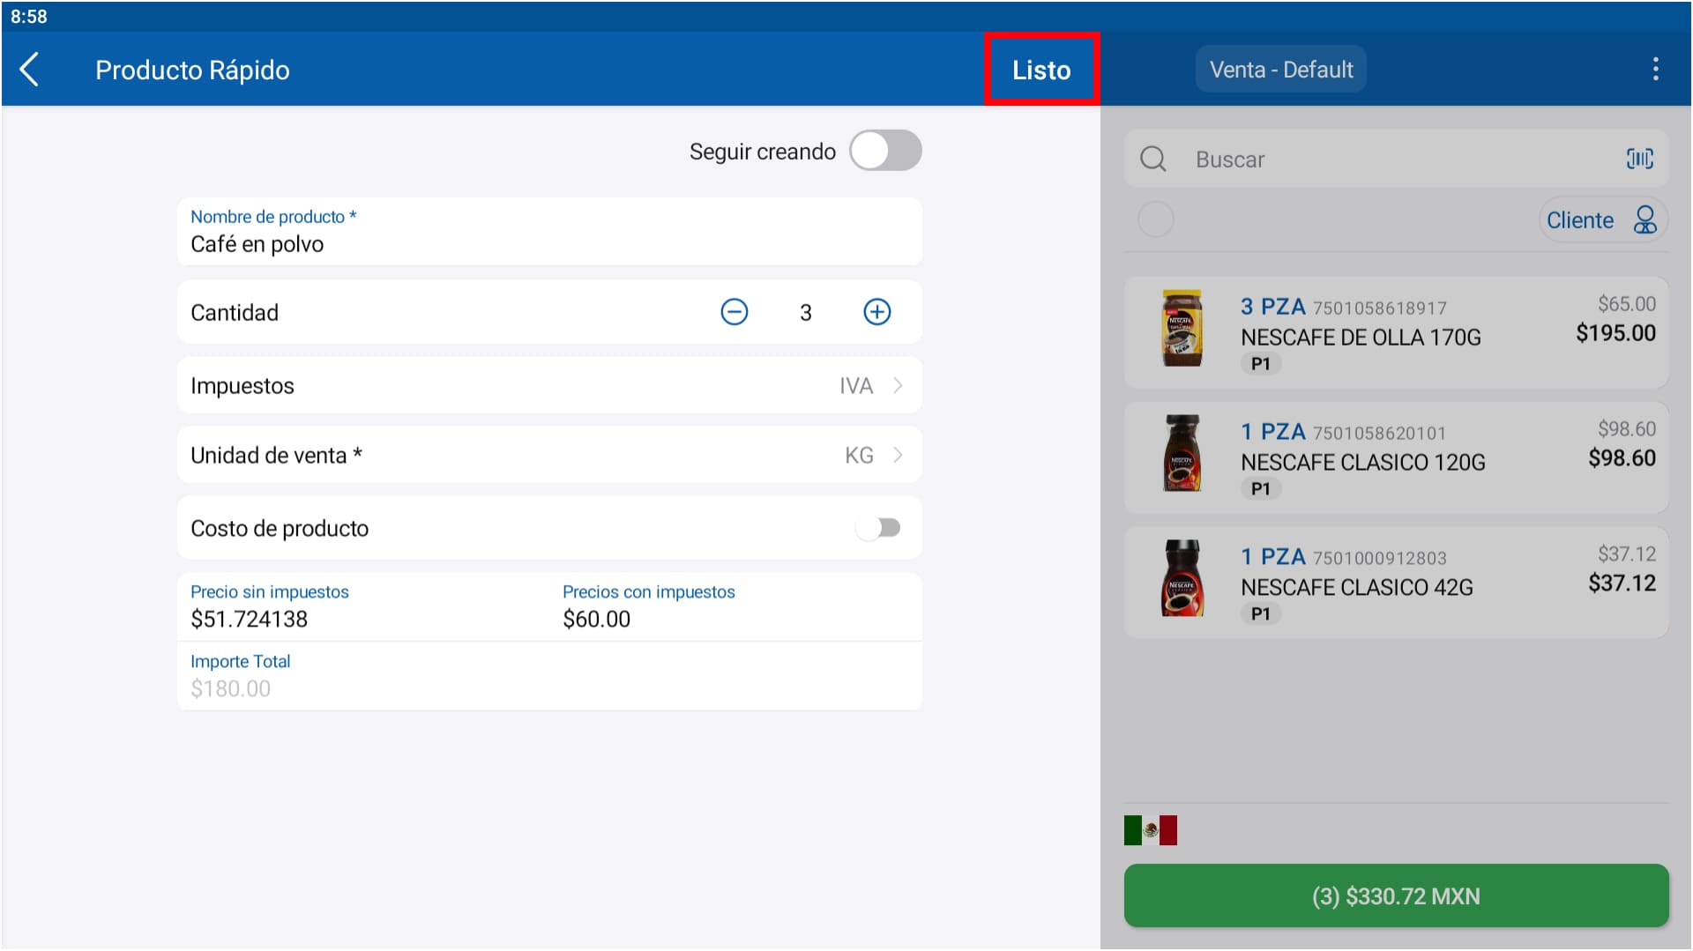The image size is (1693, 951).
Task: Click the search magnifier icon
Action: 1152,160
